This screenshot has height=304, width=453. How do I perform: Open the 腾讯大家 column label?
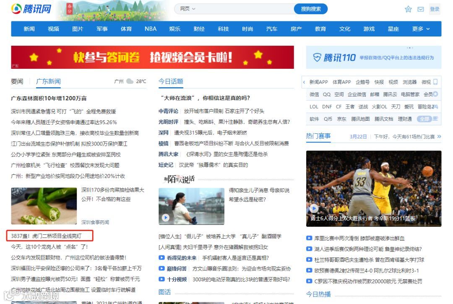coord(169,154)
